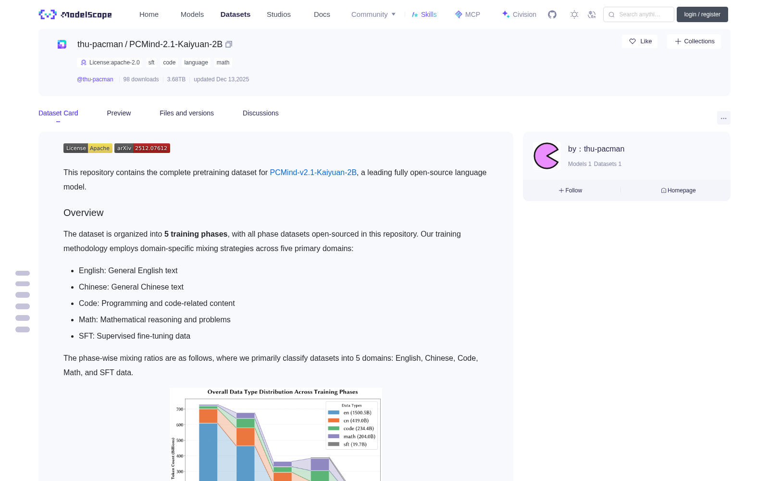The image size is (769, 481).
Task: Open the Models section
Action: (192, 14)
